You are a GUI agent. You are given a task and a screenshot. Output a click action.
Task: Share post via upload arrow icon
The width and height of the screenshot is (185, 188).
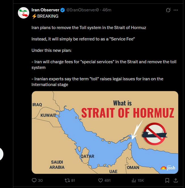(x=176, y=180)
